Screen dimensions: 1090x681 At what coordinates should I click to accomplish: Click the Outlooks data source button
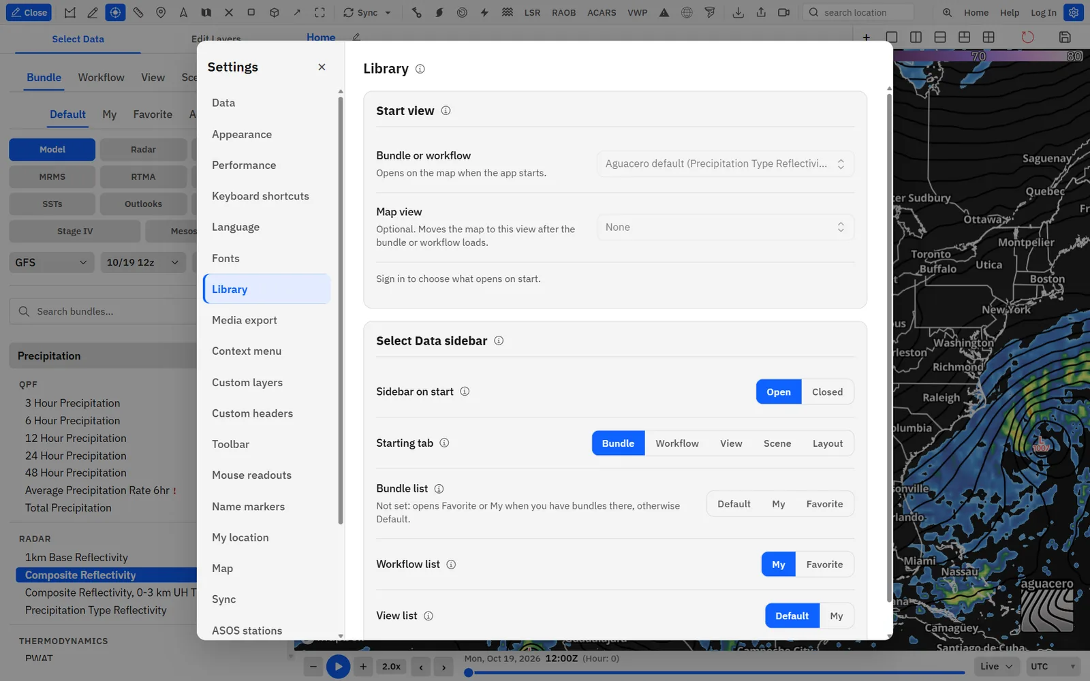[143, 204]
